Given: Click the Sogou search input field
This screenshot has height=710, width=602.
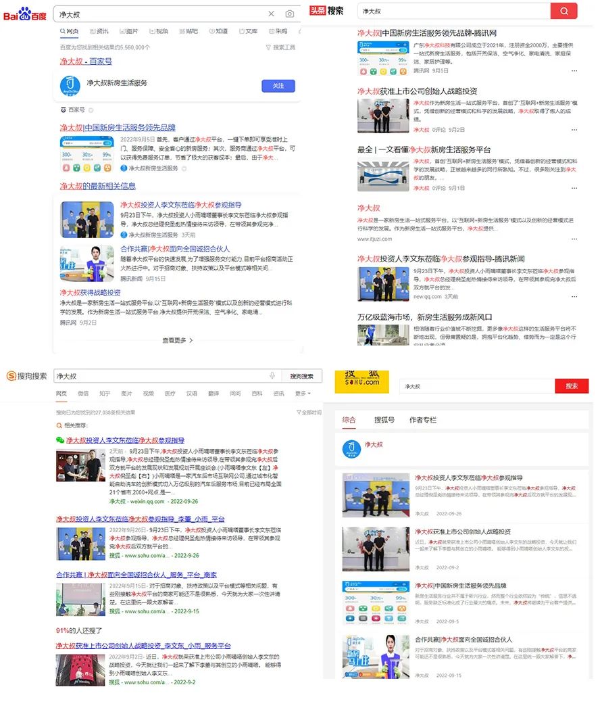Looking at the screenshot, I should 161,376.
